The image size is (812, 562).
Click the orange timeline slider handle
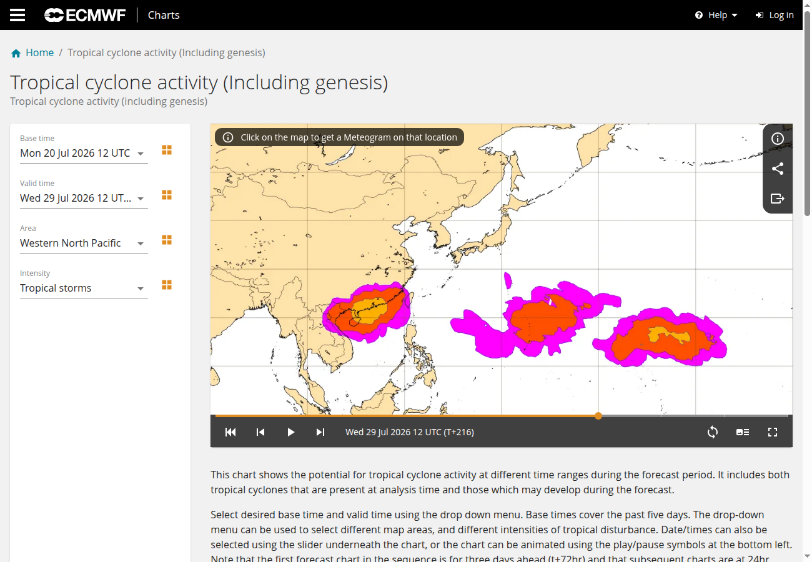pos(598,416)
